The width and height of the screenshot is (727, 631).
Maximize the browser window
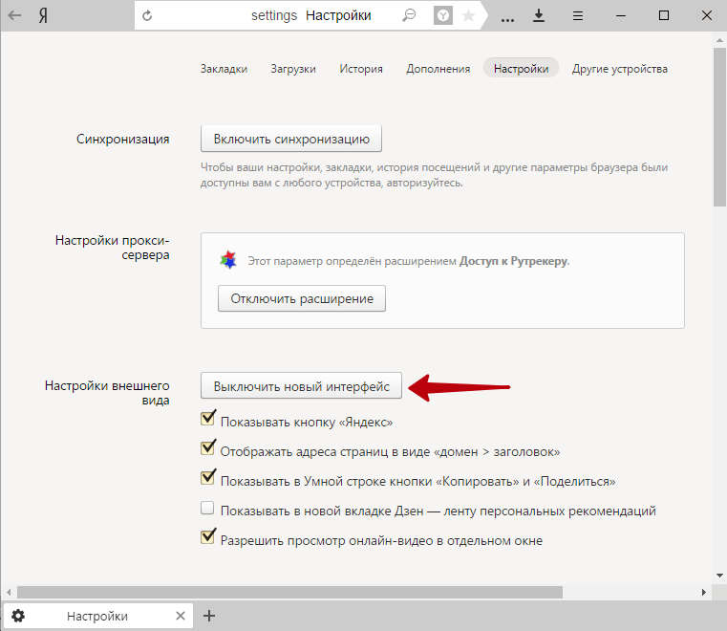pyautogui.click(x=664, y=15)
